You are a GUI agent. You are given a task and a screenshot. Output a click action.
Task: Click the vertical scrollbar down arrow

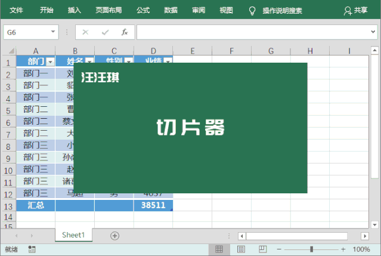coord(374,224)
